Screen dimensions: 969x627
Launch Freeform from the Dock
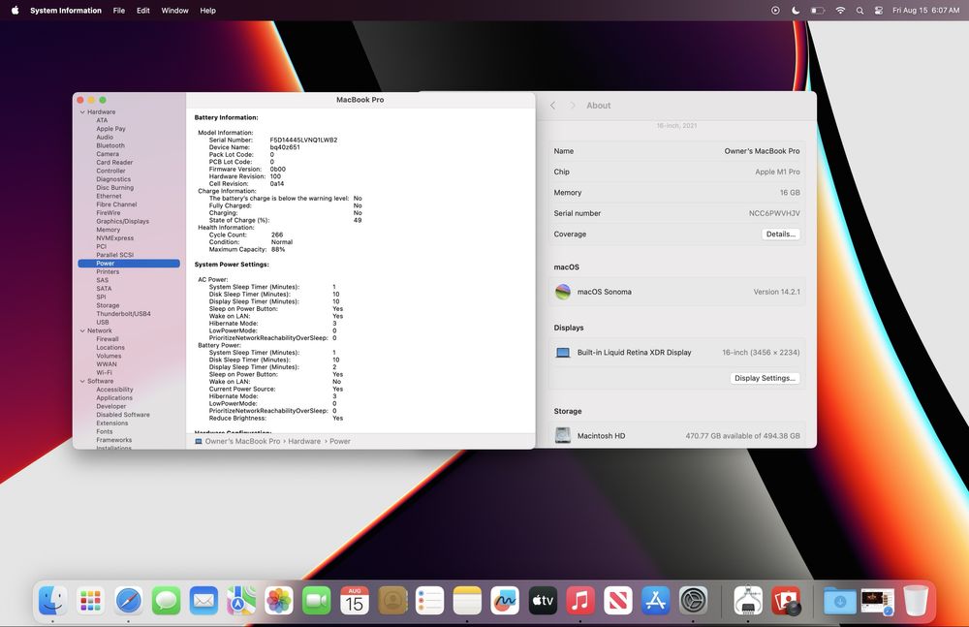click(505, 601)
